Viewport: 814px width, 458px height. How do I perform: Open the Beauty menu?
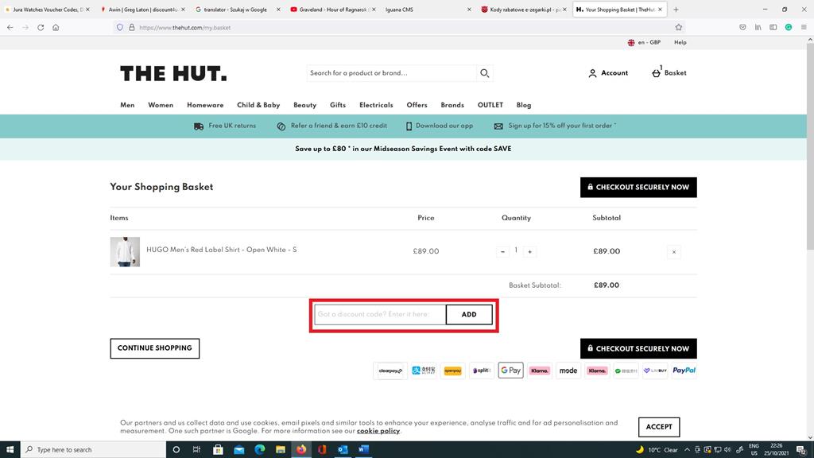pyautogui.click(x=304, y=105)
